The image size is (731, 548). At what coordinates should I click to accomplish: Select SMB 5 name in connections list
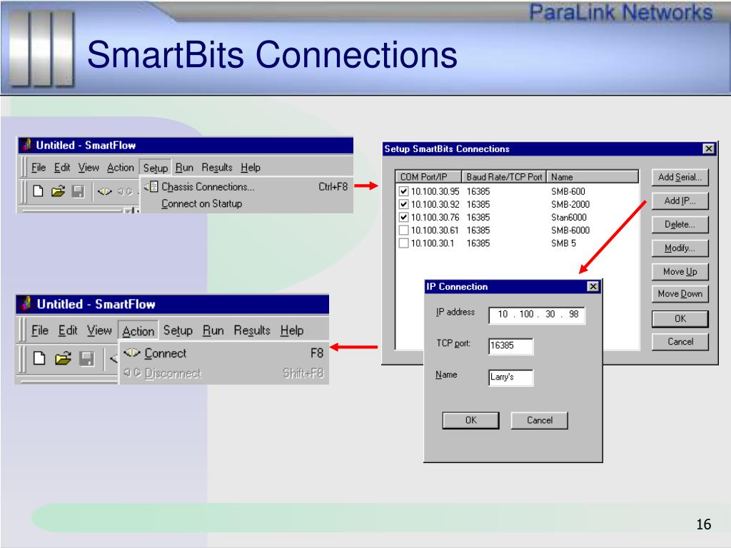[563, 243]
